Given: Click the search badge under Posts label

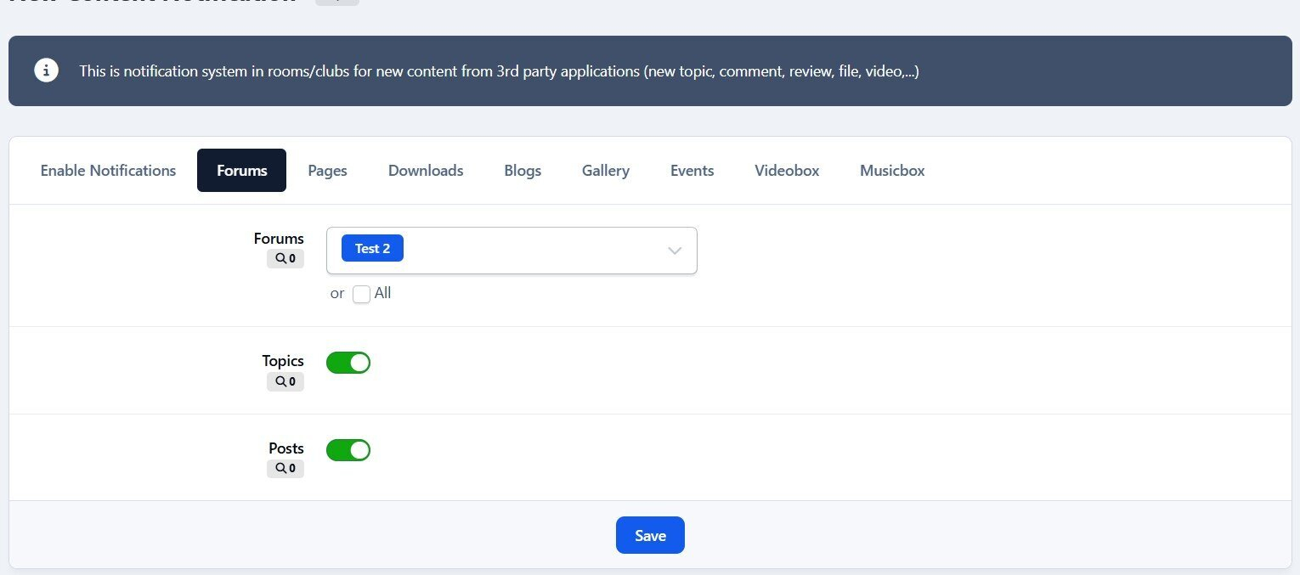Looking at the screenshot, I should coord(285,468).
